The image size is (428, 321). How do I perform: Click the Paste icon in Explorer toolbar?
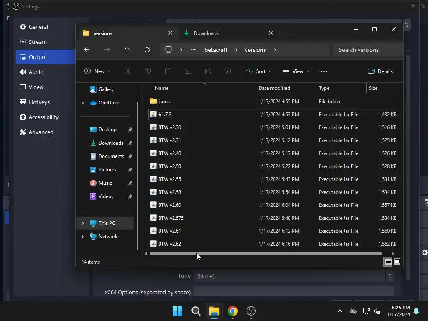coord(168,71)
